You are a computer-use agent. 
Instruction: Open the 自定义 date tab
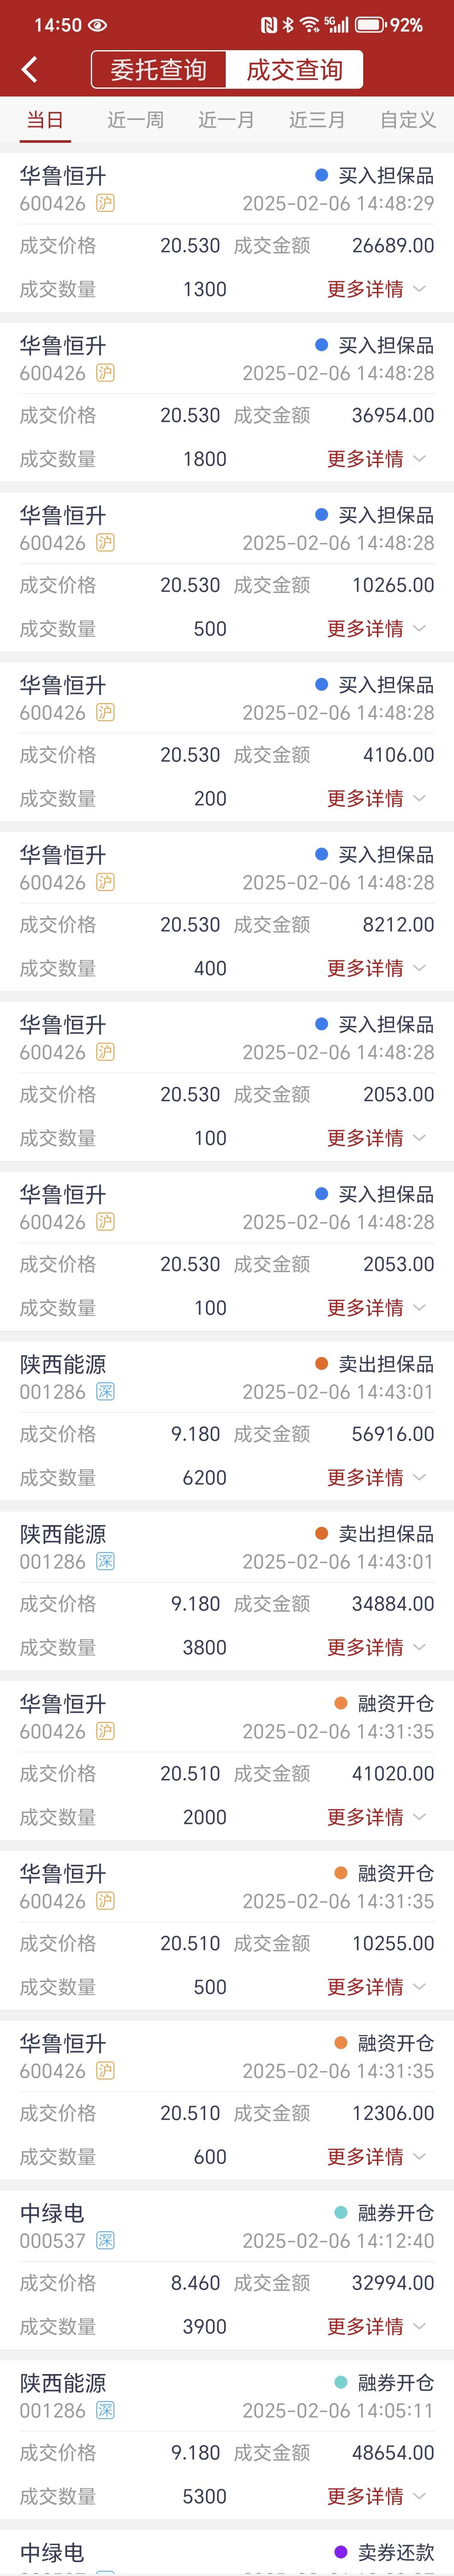(x=407, y=120)
